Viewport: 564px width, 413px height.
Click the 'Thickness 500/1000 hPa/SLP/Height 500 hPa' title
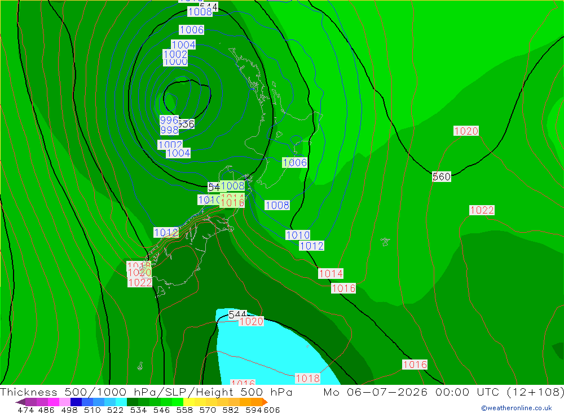coord(146,392)
